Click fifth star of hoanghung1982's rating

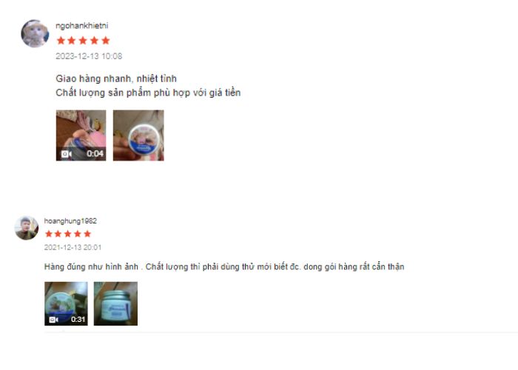tap(87, 234)
